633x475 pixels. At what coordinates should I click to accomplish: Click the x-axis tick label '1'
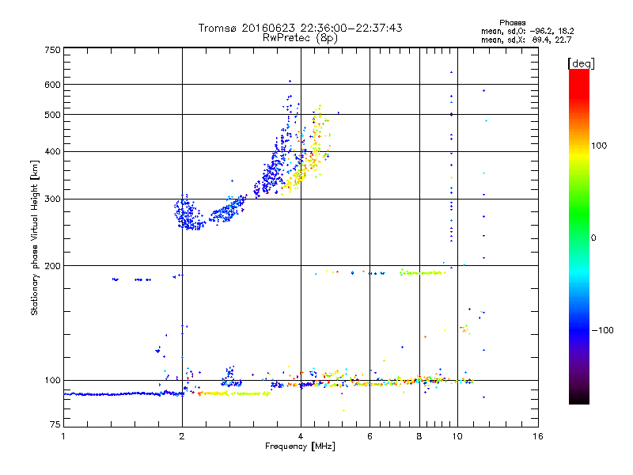coord(63,436)
